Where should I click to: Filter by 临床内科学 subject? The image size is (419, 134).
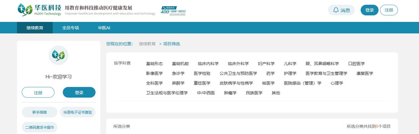click(x=208, y=64)
